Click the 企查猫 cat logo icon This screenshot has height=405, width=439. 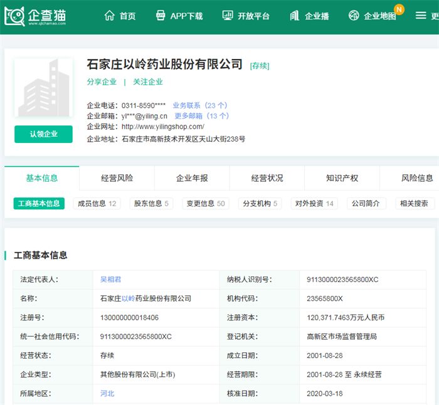click(x=14, y=16)
